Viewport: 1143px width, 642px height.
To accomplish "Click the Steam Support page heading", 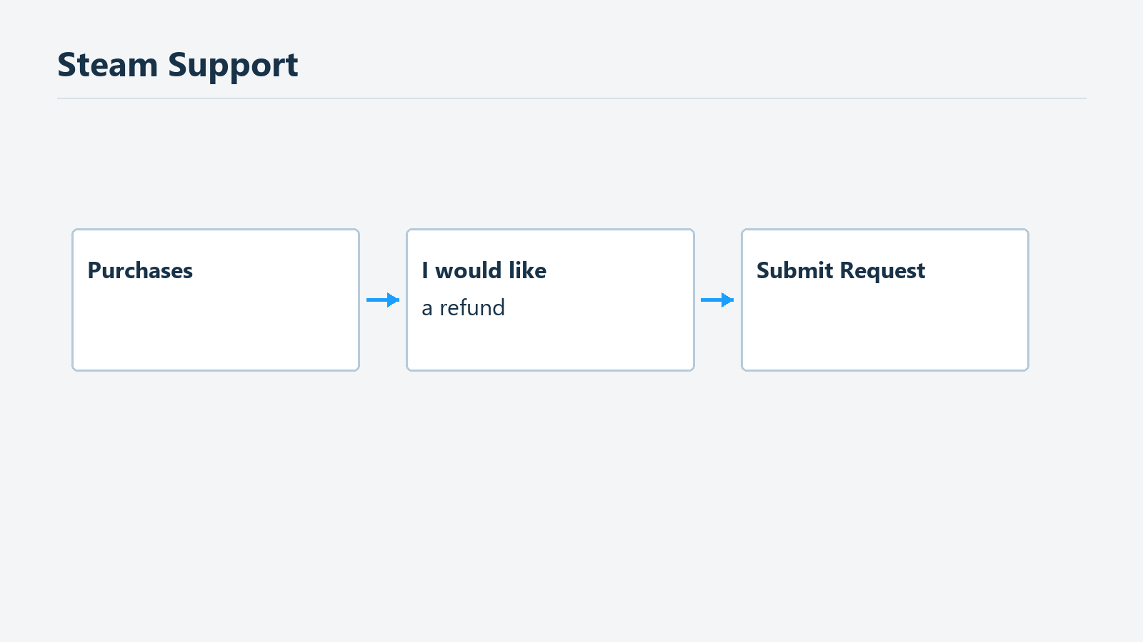I will click(178, 66).
